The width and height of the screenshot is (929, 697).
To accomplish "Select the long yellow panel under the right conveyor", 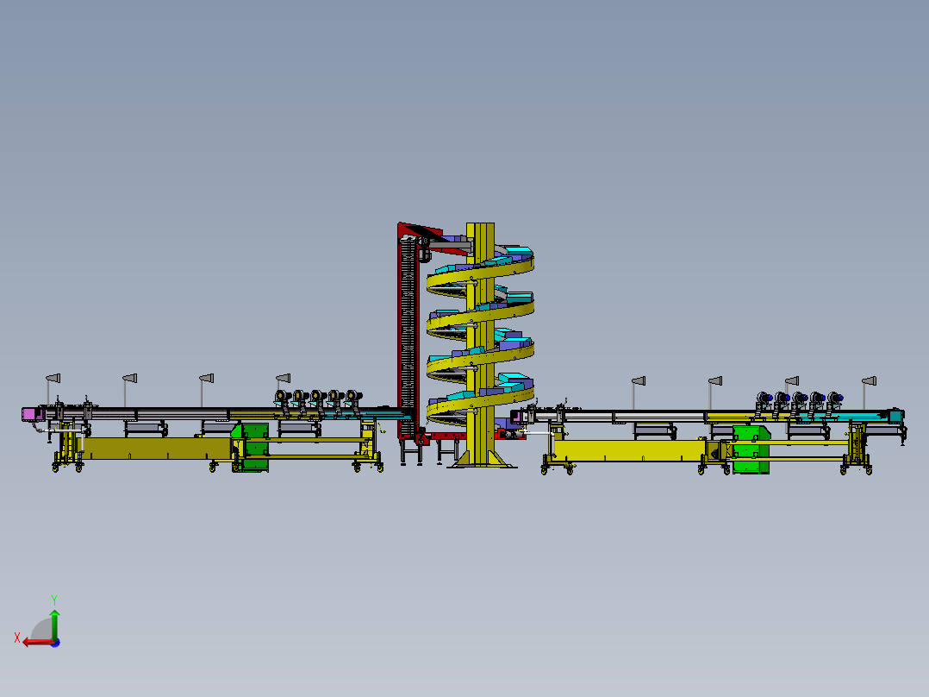I will coord(630,451).
